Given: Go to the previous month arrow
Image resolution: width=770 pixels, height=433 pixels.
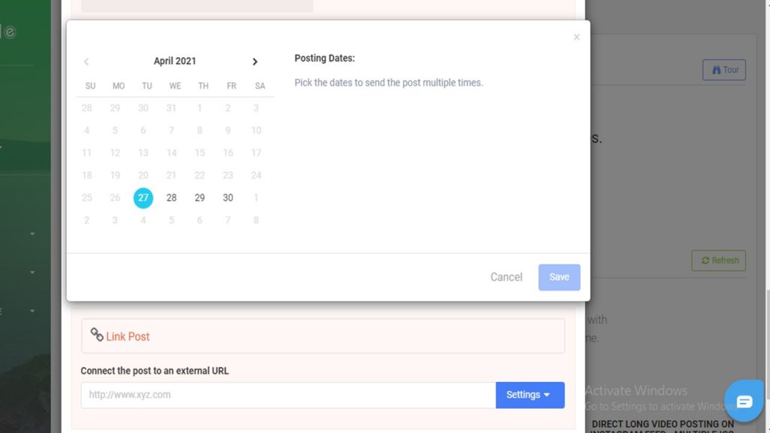Looking at the screenshot, I should pyautogui.click(x=86, y=62).
